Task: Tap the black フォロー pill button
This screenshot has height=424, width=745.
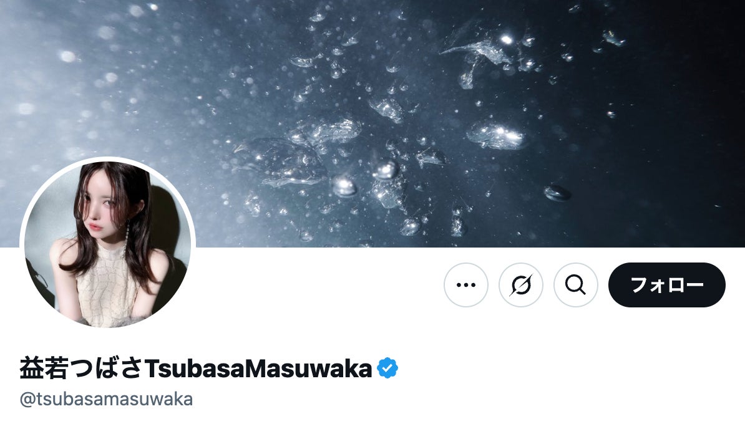Action: pos(666,285)
